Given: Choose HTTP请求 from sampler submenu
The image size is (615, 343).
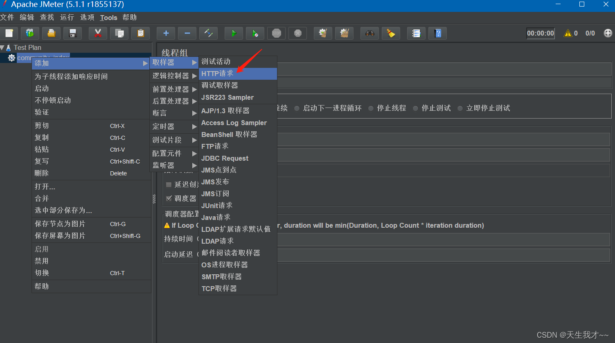Looking at the screenshot, I should point(238,74).
